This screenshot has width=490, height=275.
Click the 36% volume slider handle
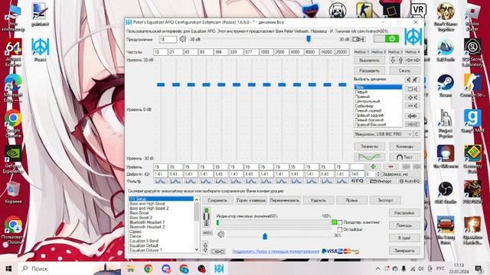click(265, 236)
